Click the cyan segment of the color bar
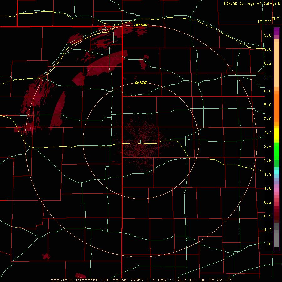Image resolution: width=282 pixels, height=282 pixels. pyautogui.click(x=277, y=172)
